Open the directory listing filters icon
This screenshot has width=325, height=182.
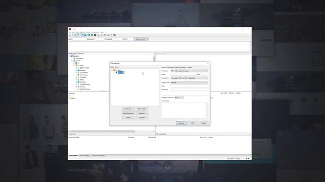pos(105,35)
